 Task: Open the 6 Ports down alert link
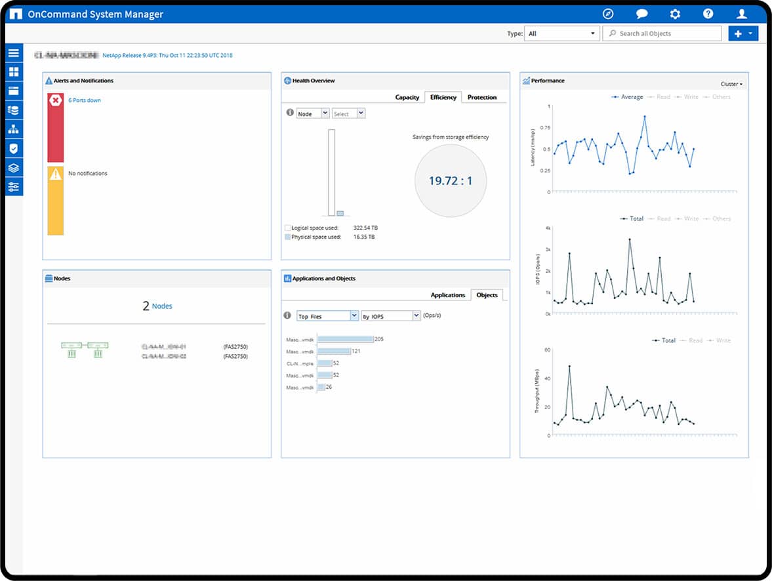click(85, 100)
